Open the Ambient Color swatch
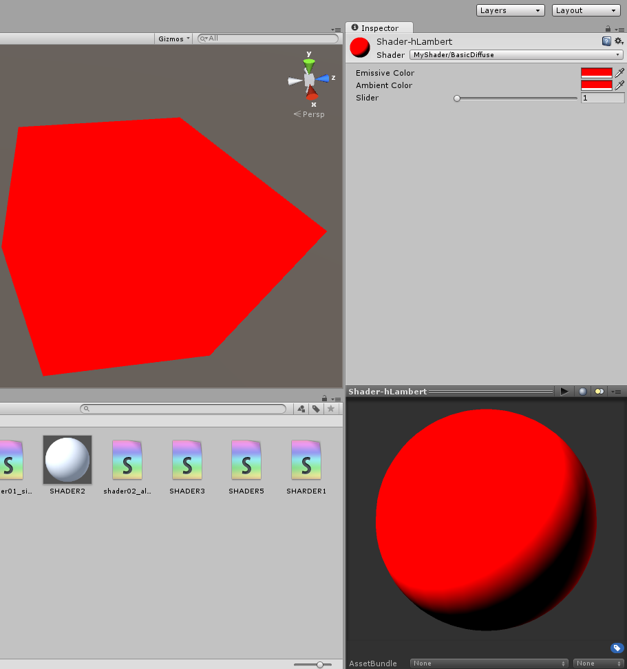This screenshot has width=627, height=669. [x=596, y=85]
